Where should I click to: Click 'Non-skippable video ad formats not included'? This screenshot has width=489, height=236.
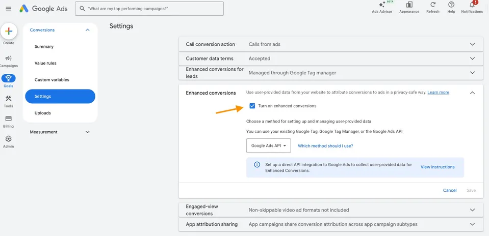(x=299, y=210)
